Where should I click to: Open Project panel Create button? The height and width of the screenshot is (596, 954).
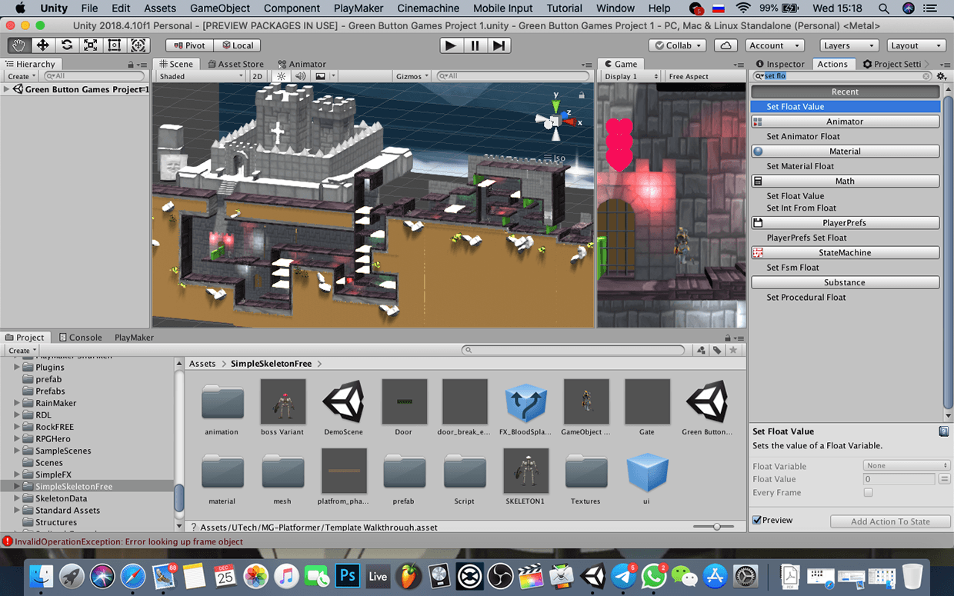(x=22, y=350)
